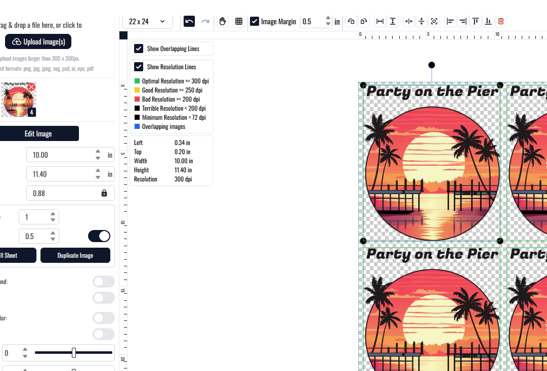
Task: Uncheck Show Resolution Lines
Action: point(139,67)
